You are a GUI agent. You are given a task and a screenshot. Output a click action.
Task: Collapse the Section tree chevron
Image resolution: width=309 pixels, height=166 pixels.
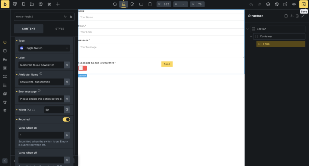248,29
